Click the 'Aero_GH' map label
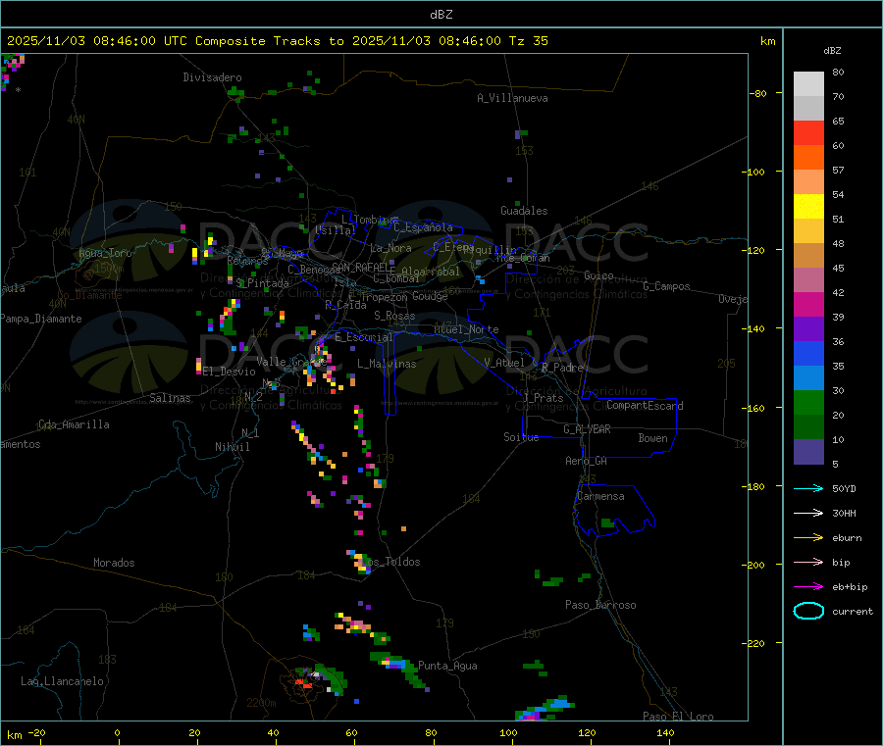Screen dimensions: 883x746 tap(587, 461)
